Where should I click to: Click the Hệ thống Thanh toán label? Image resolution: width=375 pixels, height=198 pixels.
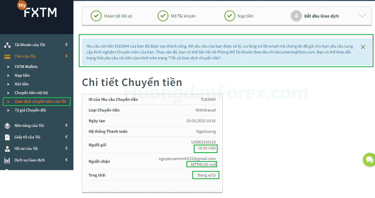(108, 132)
